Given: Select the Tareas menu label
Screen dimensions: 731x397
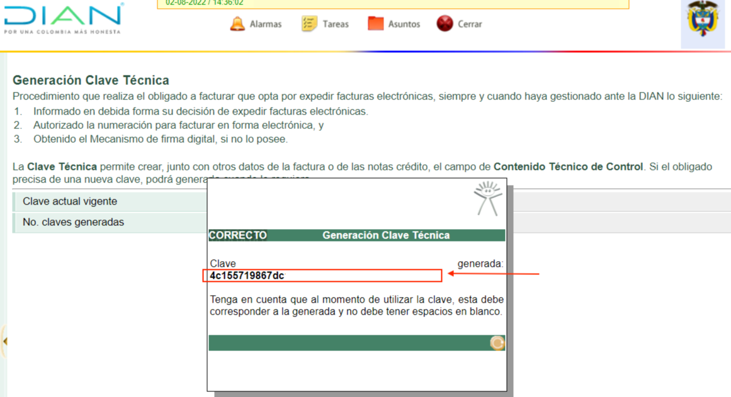Looking at the screenshot, I should 336,25.
